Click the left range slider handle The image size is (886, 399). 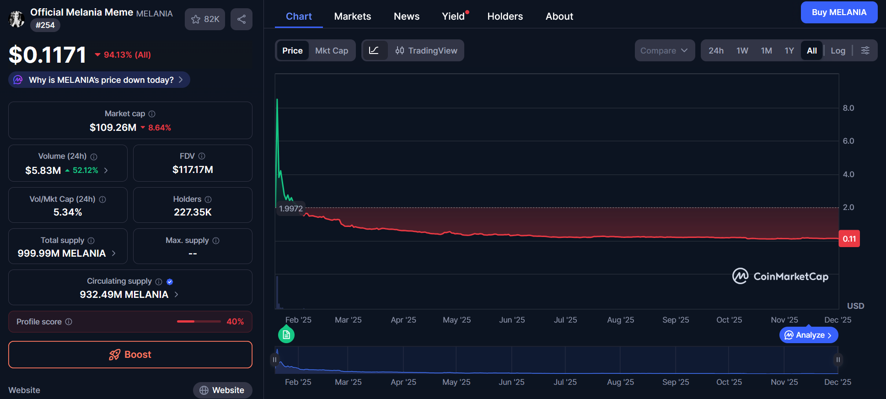click(274, 360)
